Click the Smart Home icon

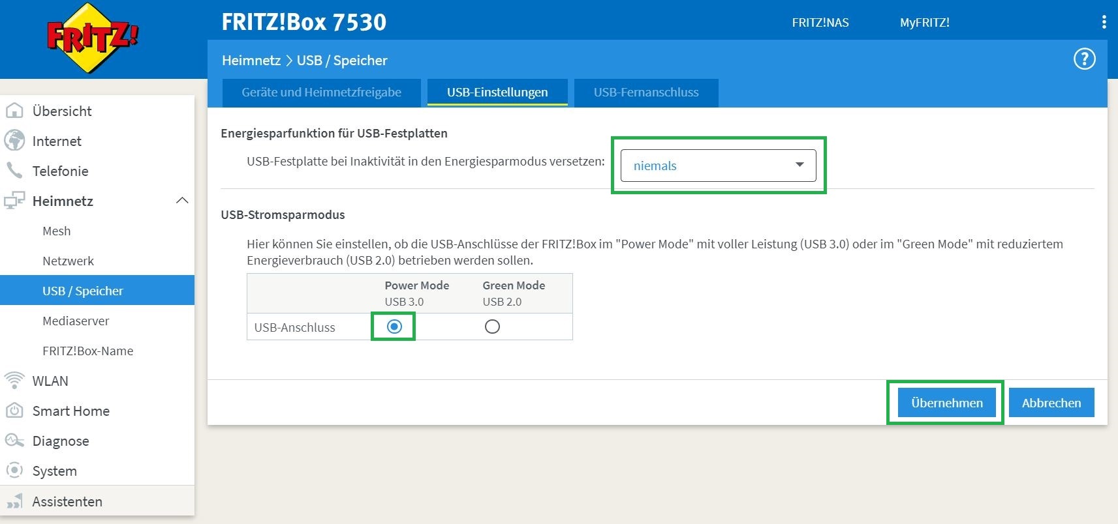point(14,411)
